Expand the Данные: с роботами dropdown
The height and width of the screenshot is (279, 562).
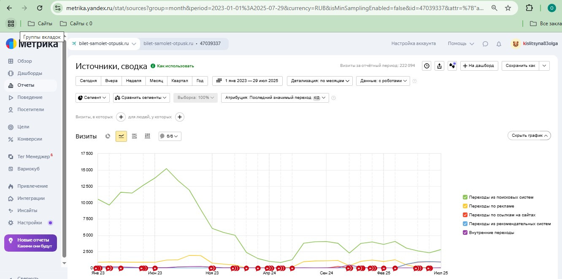coord(383,81)
